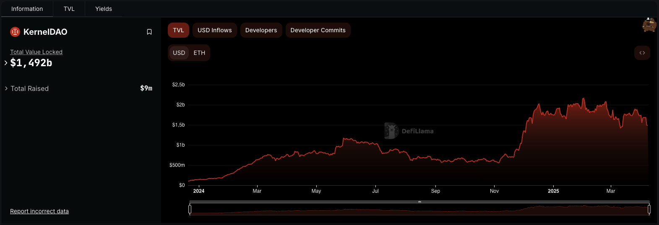Switch chart denomination to ETH
The width and height of the screenshot is (659, 225).
pos(200,53)
